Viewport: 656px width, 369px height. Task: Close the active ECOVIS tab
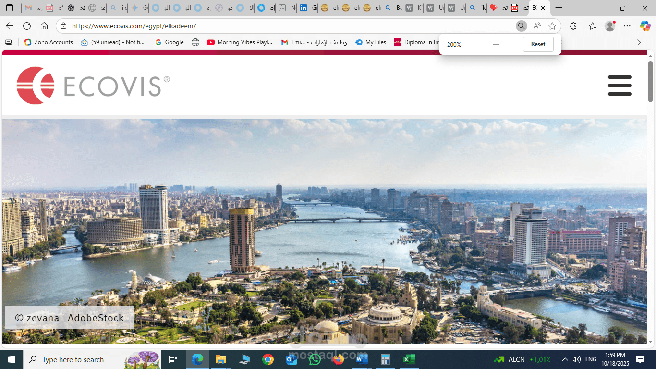(x=543, y=8)
